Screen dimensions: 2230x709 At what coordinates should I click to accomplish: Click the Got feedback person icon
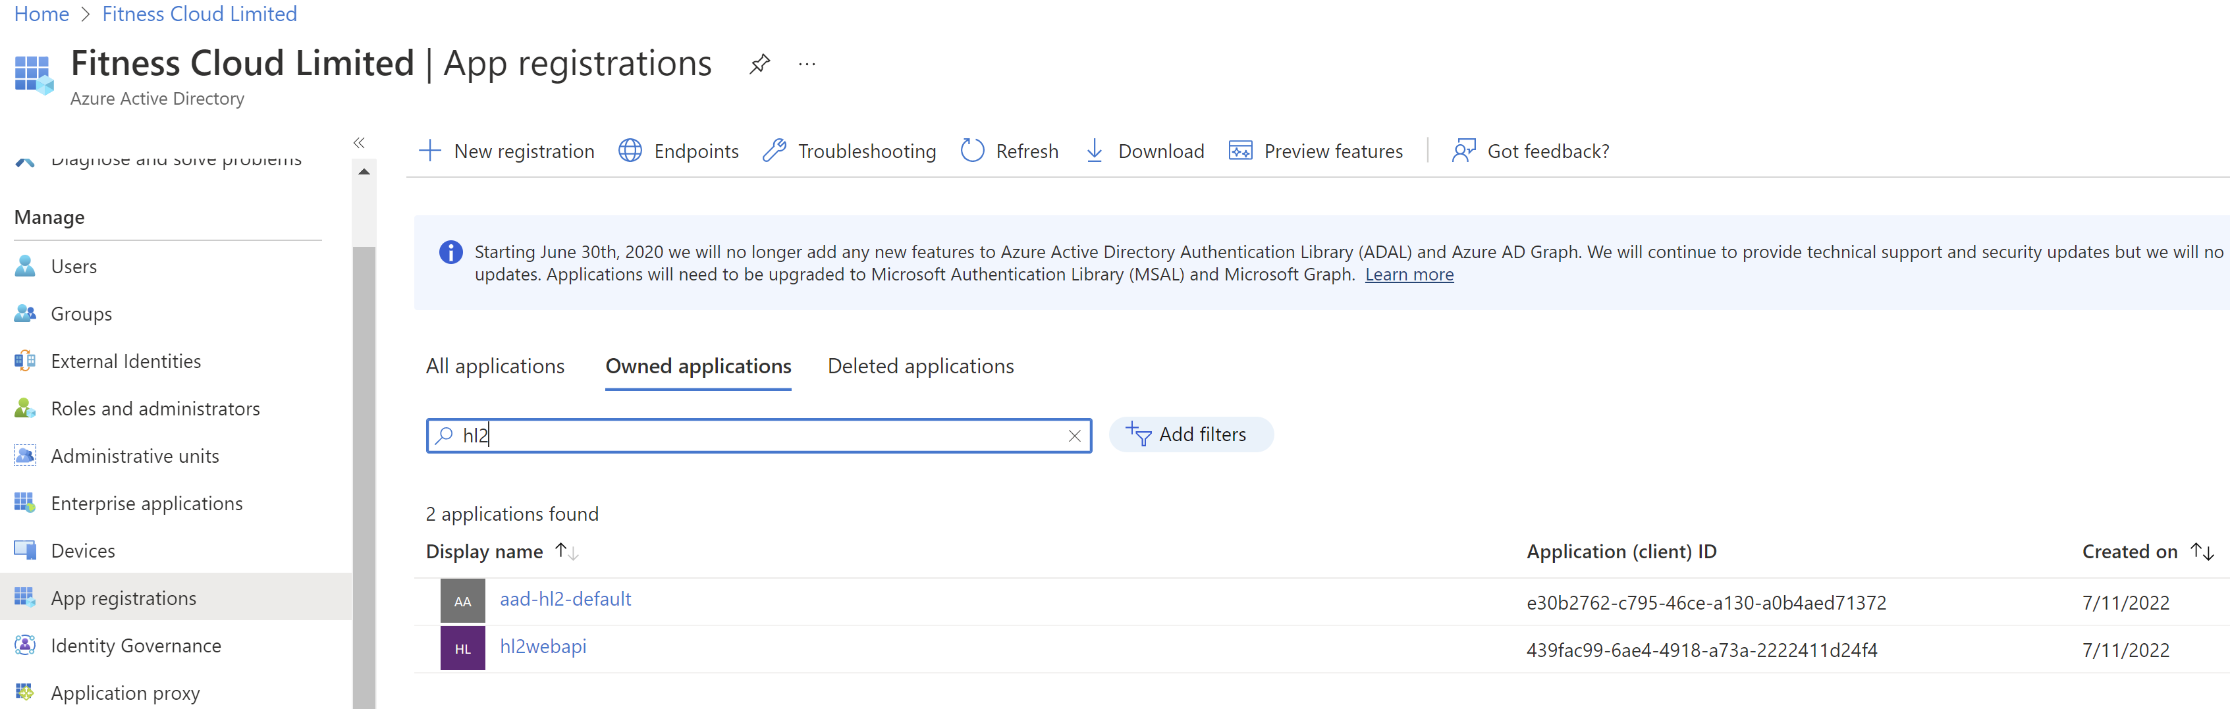click(x=1464, y=151)
